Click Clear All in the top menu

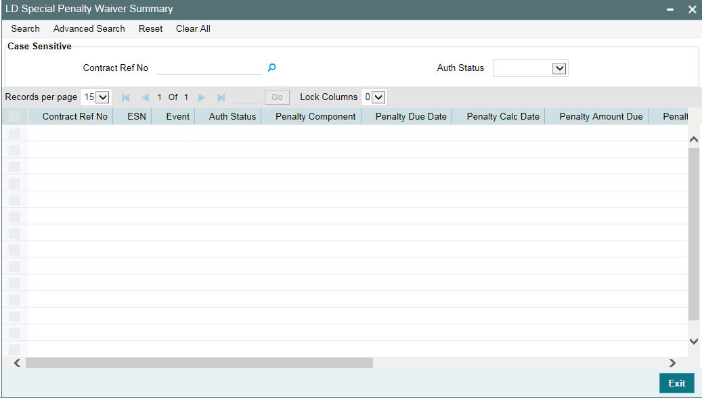click(x=193, y=28)
